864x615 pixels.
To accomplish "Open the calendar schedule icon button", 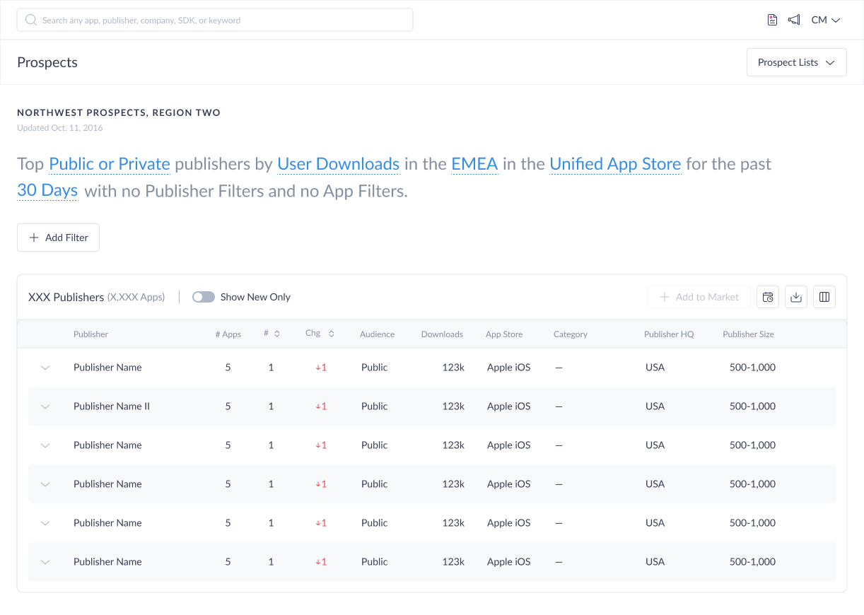I will [768, 297].
